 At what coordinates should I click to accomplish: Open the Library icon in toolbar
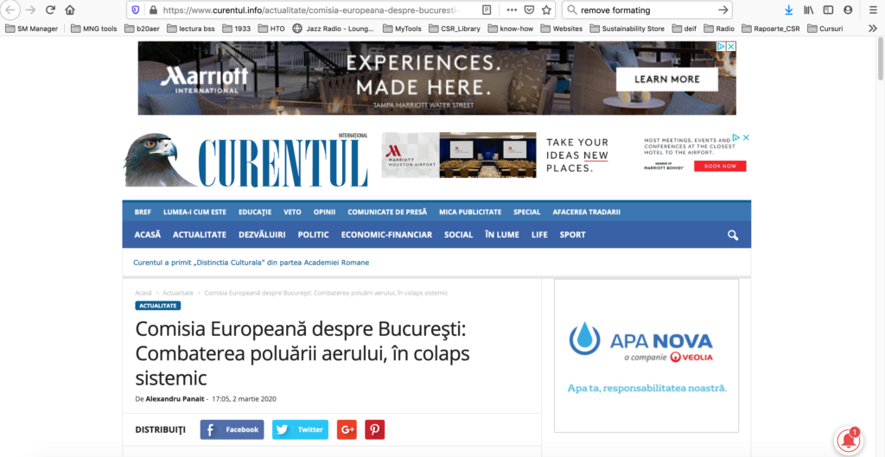[x=809, y=10]
